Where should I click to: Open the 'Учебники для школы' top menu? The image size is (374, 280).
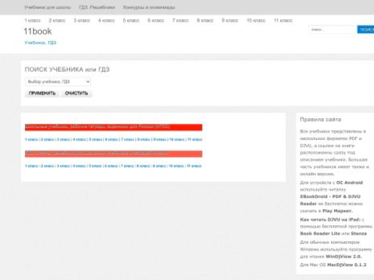(x=47, y=7)
